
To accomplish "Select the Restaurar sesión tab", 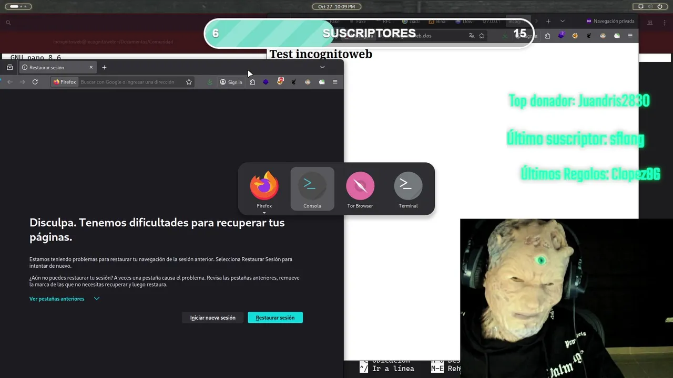I will tap(58, 67).
